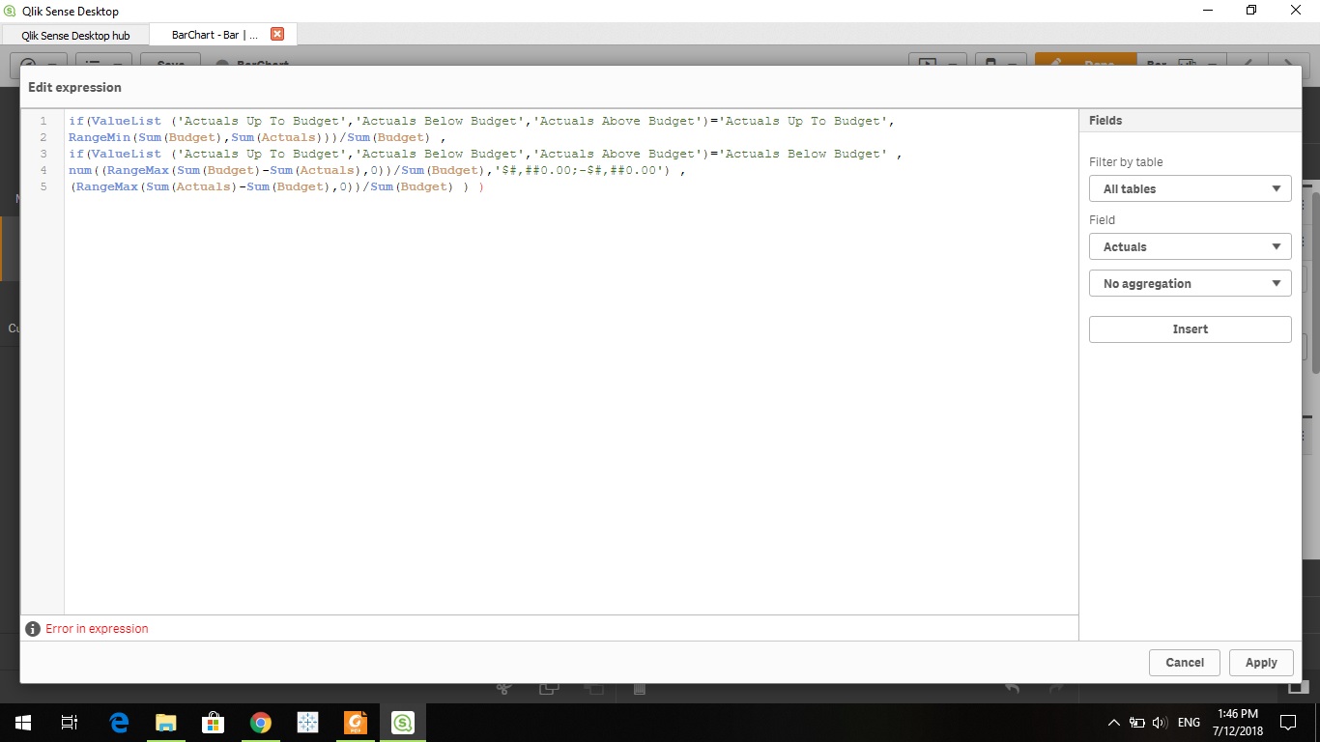Viewport: 1320px width, 742px height.
Task: Switch to the Qlik Sense Desktop hub tab
Action: [75, 35]
